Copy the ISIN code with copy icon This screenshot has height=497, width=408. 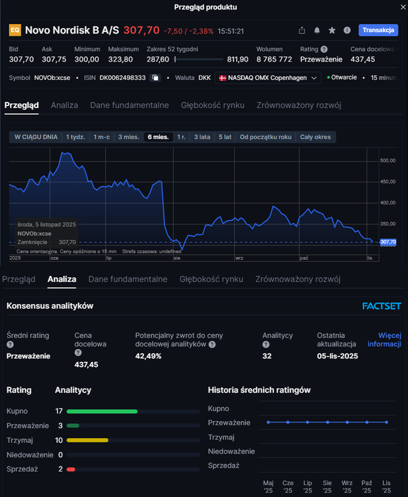tap(155, 78)
